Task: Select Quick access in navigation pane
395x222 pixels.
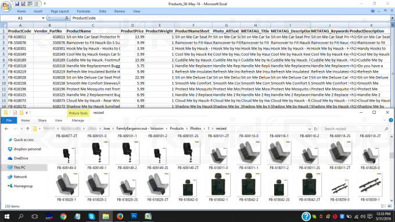Action: click(24, 140)
